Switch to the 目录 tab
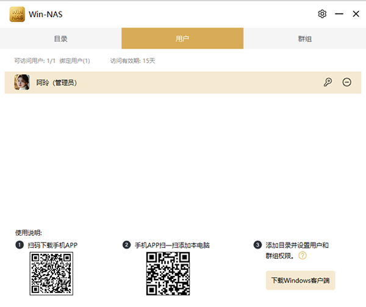The height and width of the screenshot is (307, 366). [60, 38]
